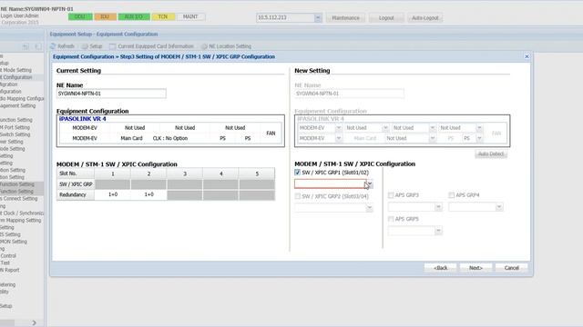Open Port Setting sidebar item

coord(15,127)
